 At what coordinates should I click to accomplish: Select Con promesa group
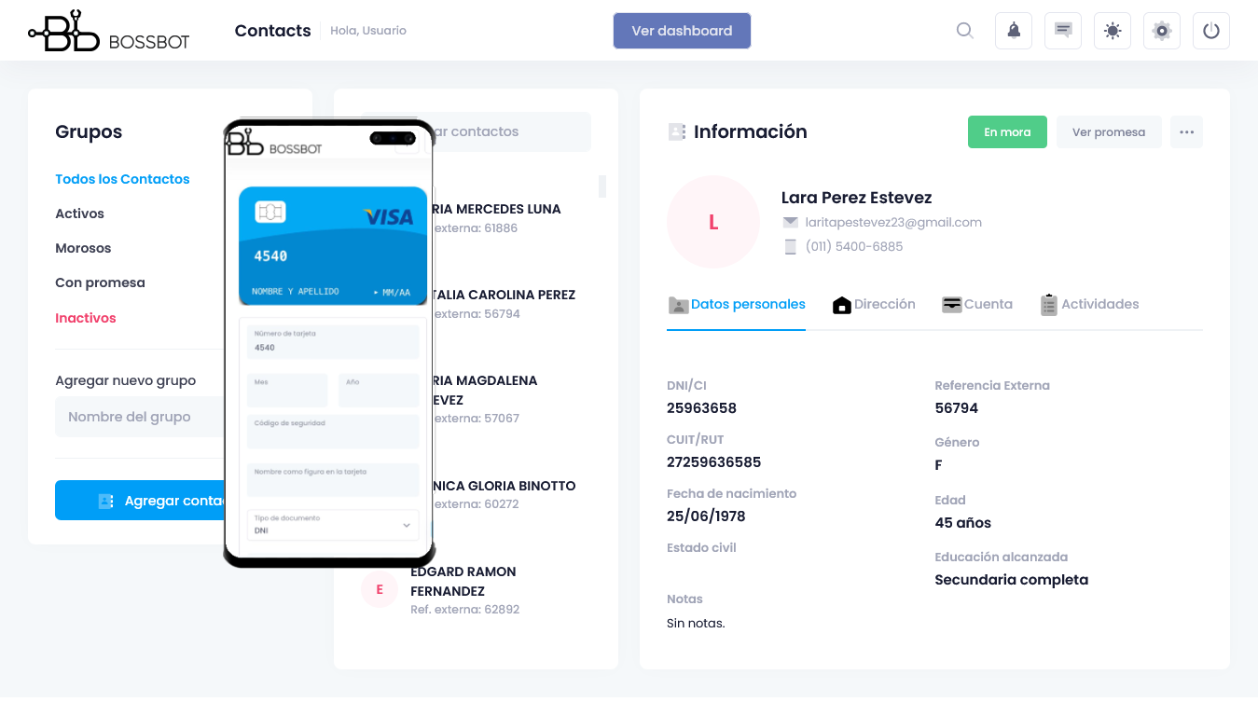click(100, 282)
